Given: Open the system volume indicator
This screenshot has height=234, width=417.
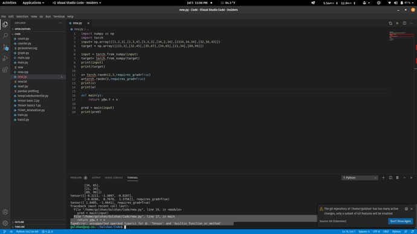Looking at the screenshot, I should pyautogui.click(x=395, y=3).
